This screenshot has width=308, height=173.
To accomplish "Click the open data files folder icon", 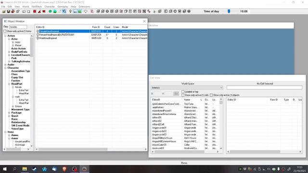I will (x=4, y=12).
